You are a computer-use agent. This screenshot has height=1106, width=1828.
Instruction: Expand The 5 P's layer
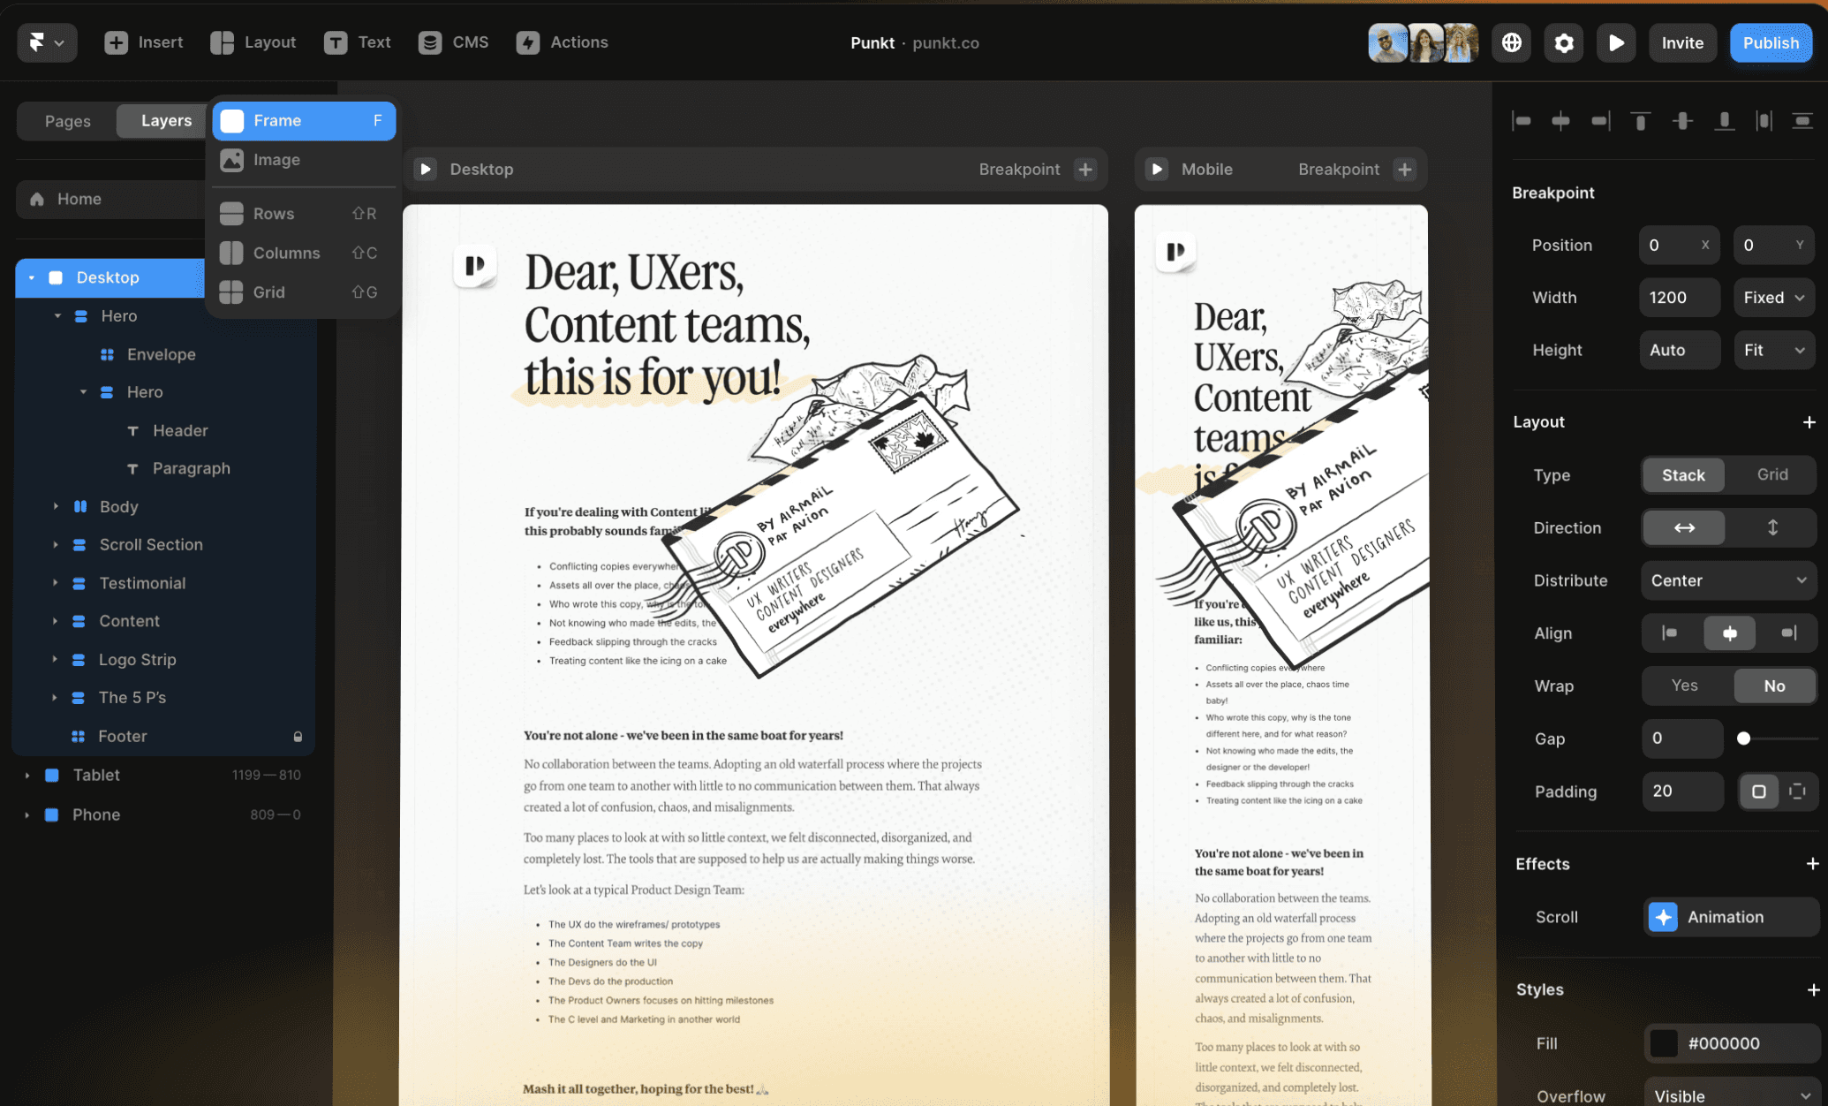[x=55, y=698]
